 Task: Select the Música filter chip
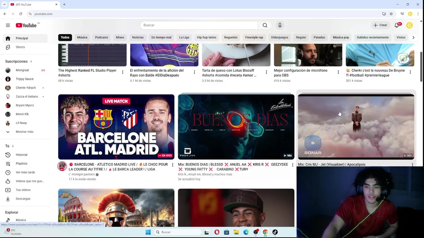(x=82, y=37)
